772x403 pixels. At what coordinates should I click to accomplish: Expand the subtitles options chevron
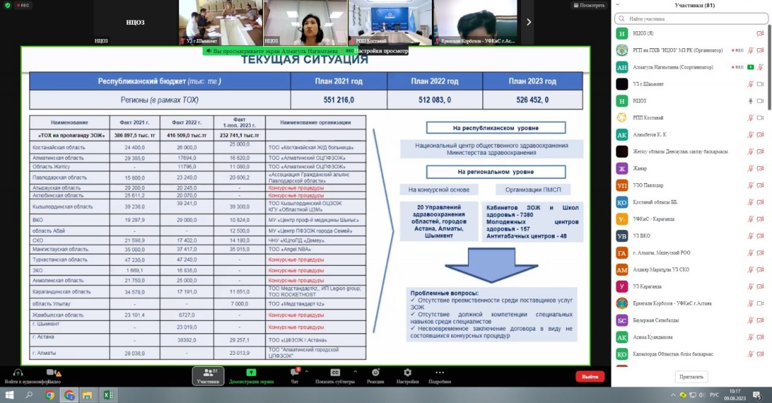click(355, 372)
